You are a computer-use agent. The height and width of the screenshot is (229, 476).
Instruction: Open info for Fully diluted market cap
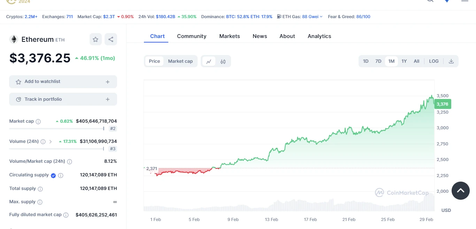(x=66, y=215)
